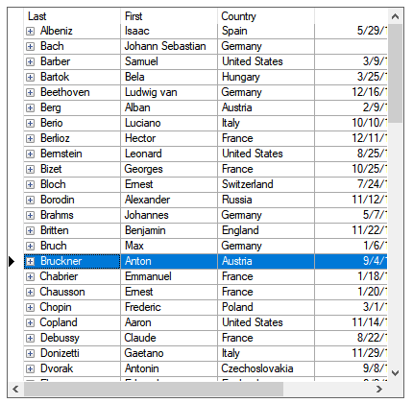
Task: Select the Switzerland cell in the Bloch row
Action: pyautogui.click(x=266, y=184)
